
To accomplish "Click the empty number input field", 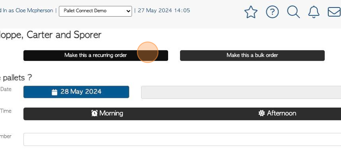I will click(x=182, y=140).
